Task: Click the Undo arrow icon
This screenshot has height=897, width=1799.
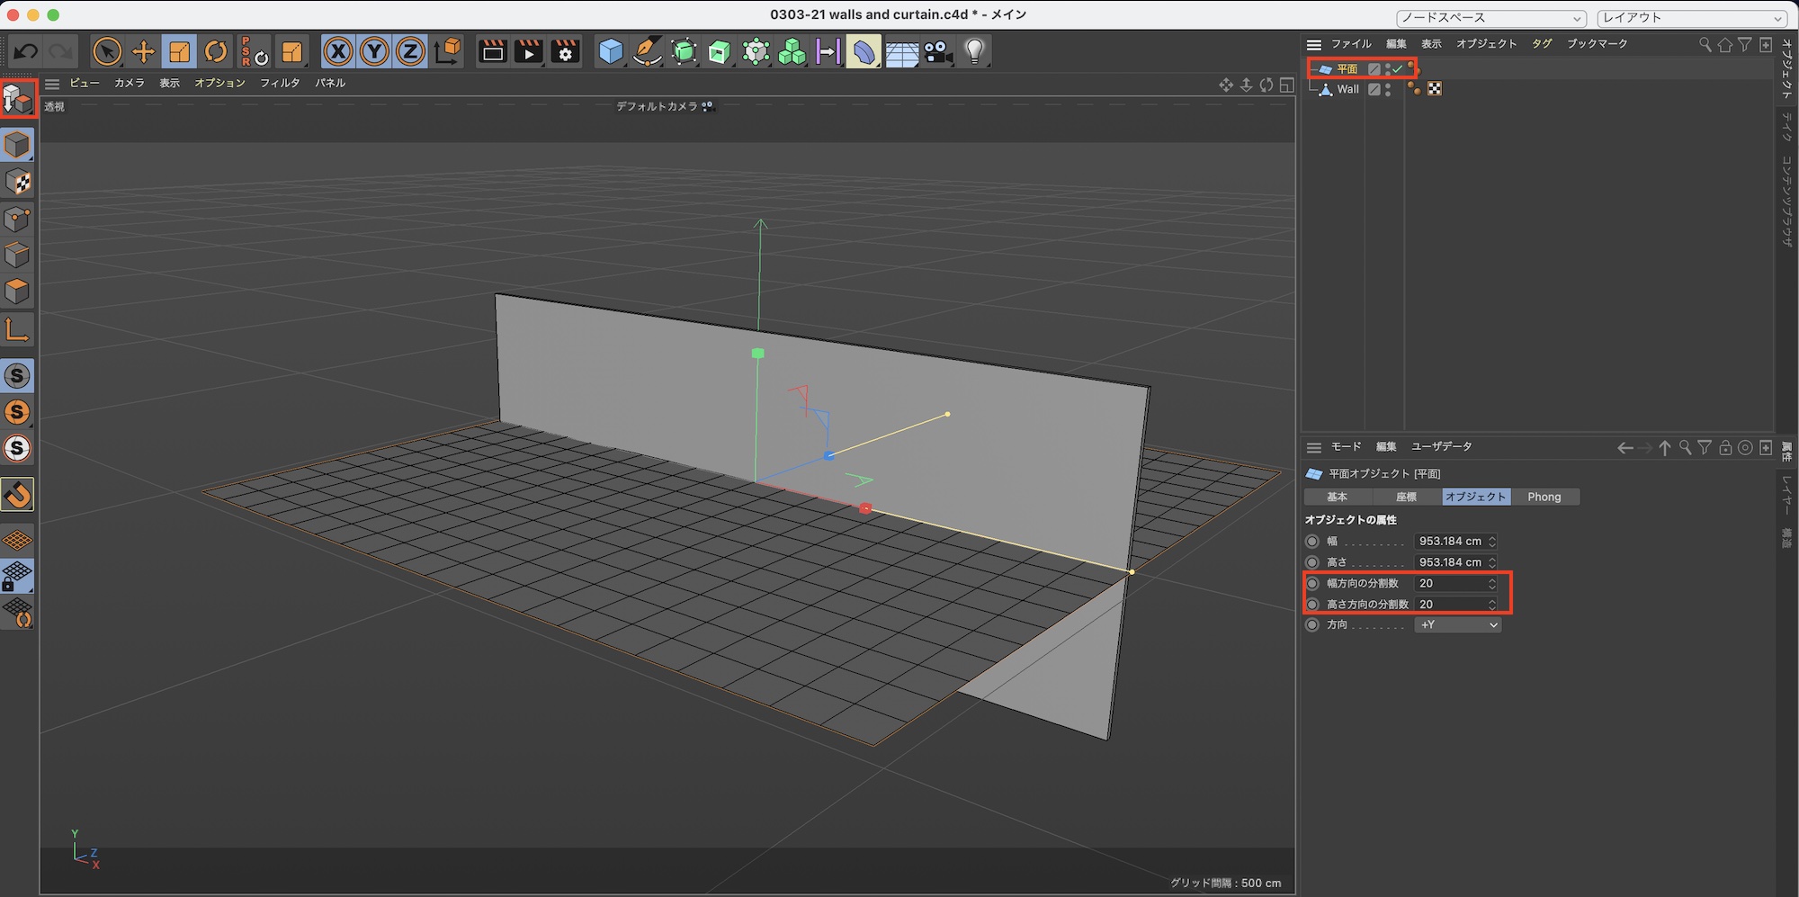Action: point(26,52)
